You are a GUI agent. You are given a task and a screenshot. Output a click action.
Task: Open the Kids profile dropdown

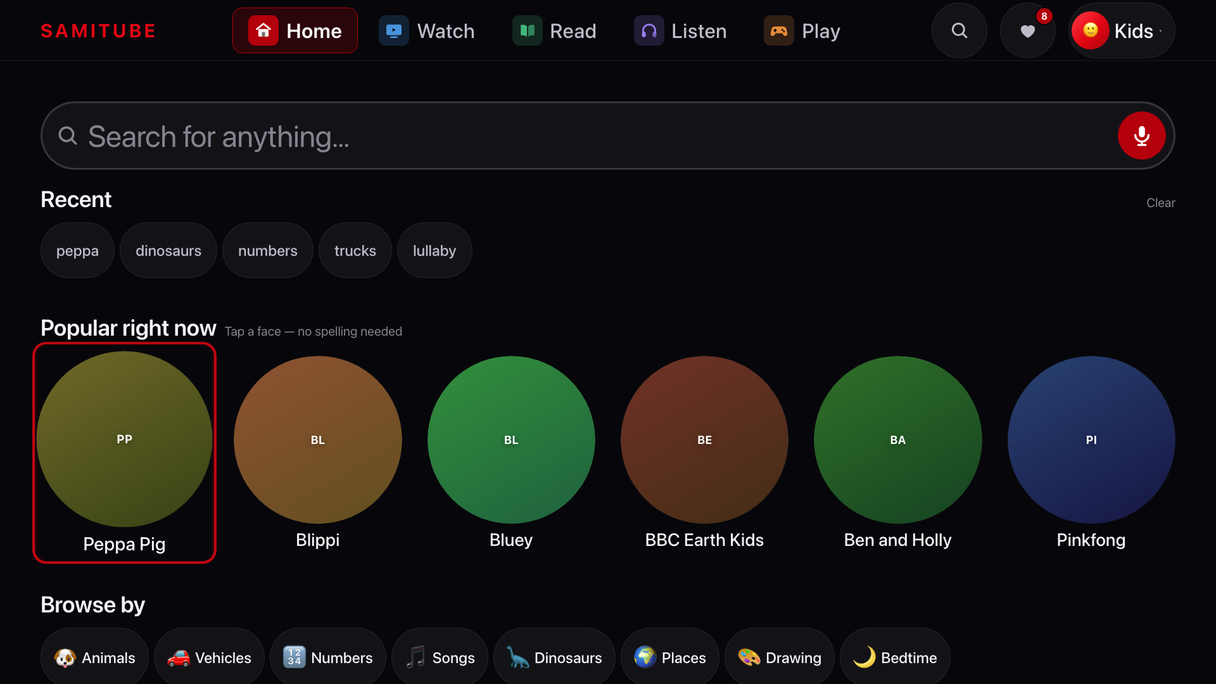tap(1122, 30)
